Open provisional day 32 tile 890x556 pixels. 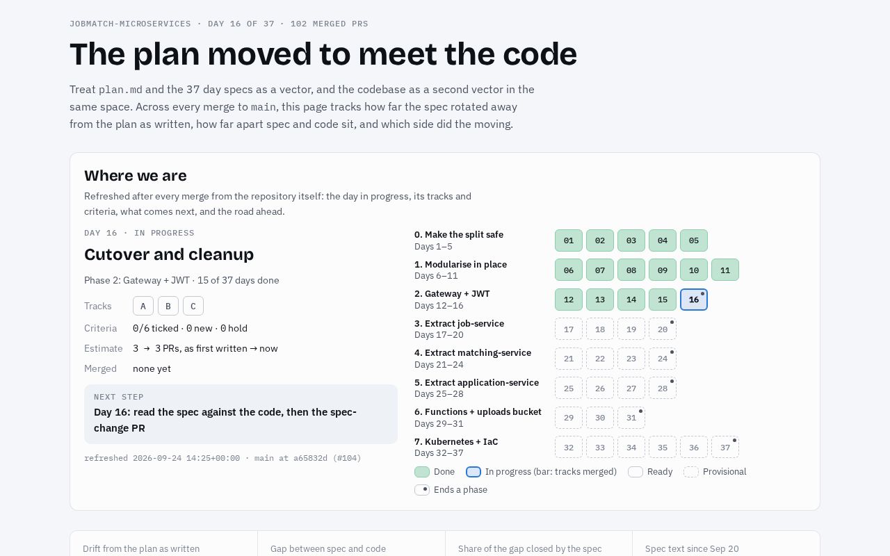[x=569, y=447]
